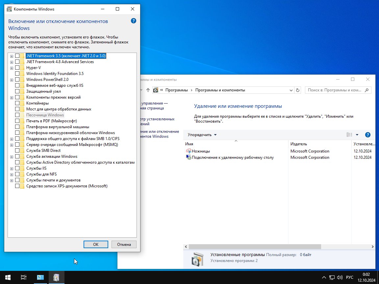Click the search magnifier icon

(367, 90)
